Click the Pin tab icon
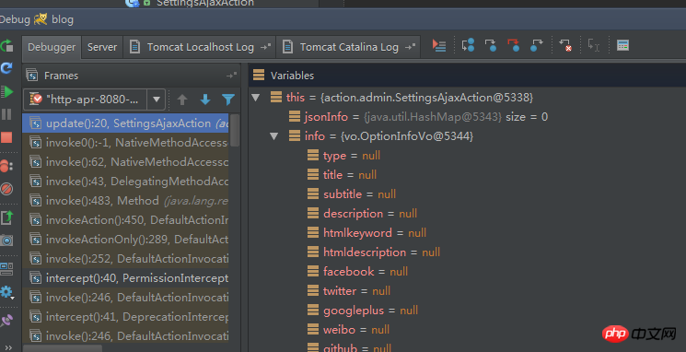The height and width of the screenshot is (352, 686). (x=6, y=321)
